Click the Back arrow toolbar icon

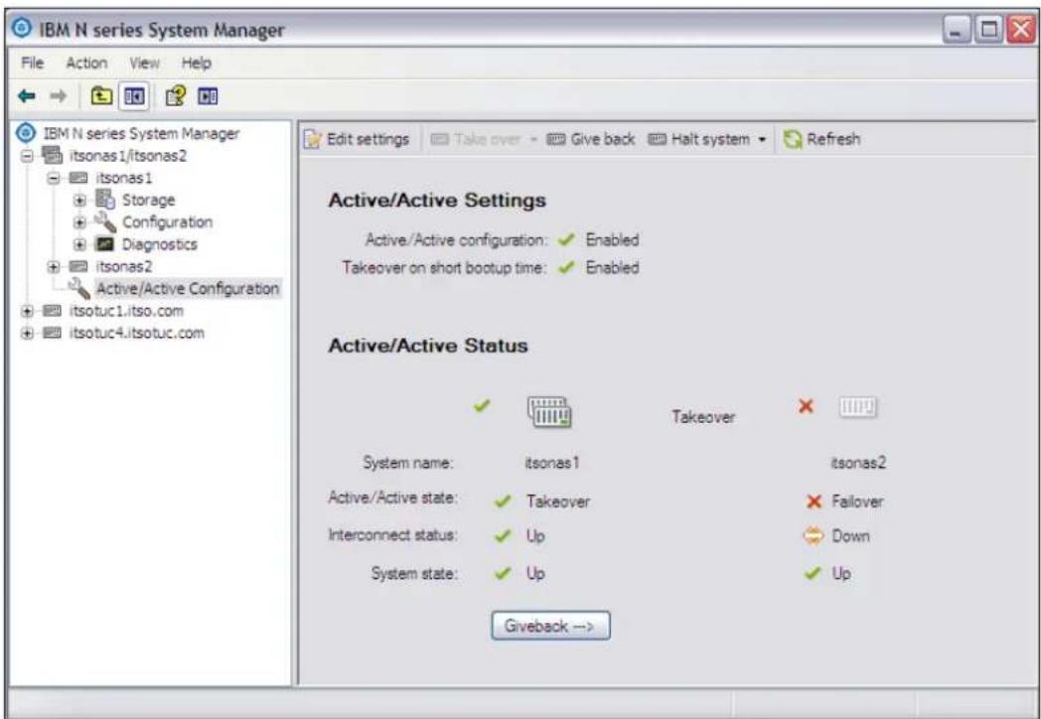coord(27,97)
